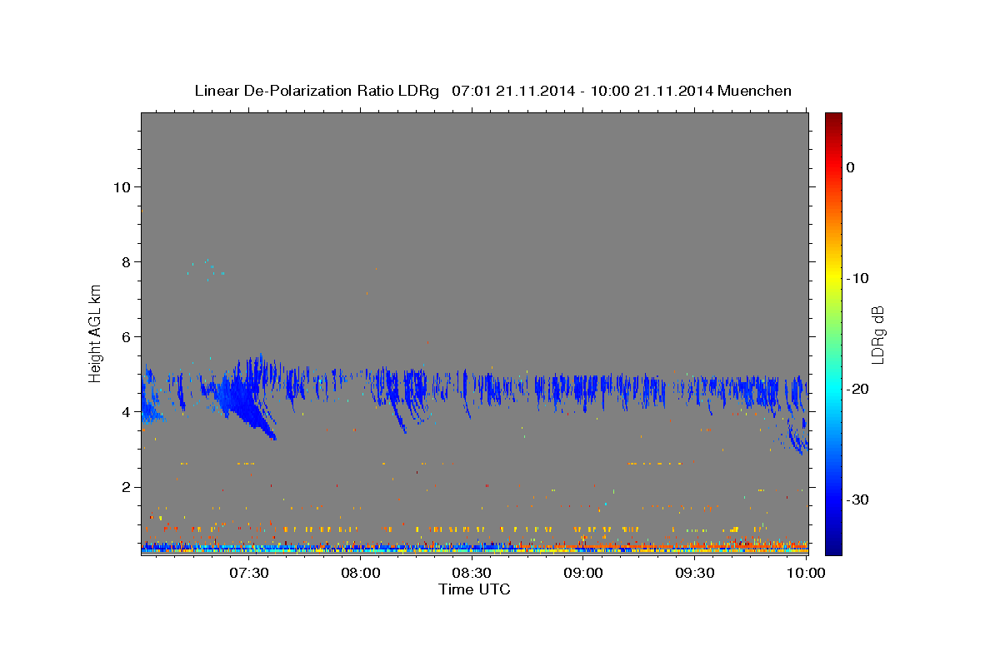This screenshot has width=1000, height=666.
Task: Click the 08:30 time tick label
Action: point(472,573)
